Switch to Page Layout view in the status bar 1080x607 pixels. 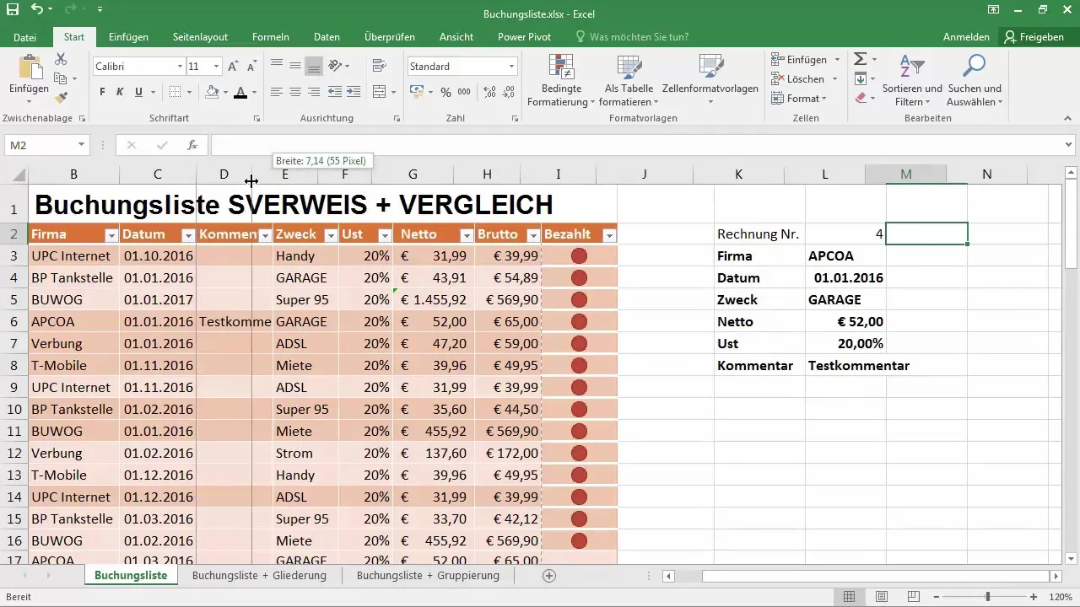(x=882, y=597)
